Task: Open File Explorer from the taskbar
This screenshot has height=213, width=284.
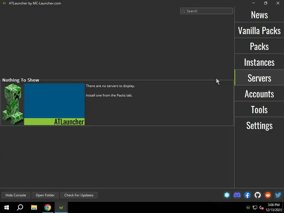Action: tap(34, 207)
